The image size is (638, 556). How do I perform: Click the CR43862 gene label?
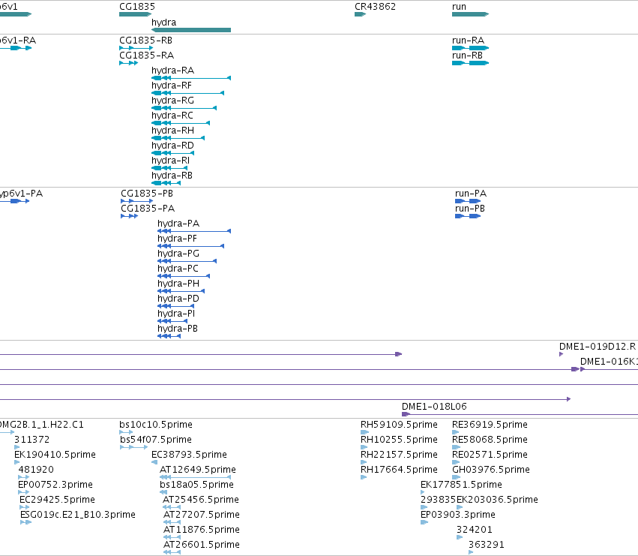[x=375, y=7]
